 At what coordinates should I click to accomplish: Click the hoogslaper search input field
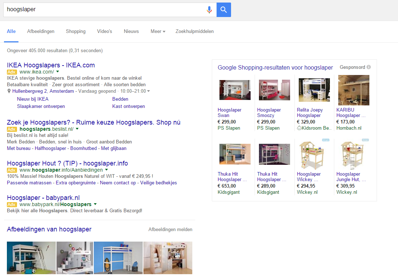pyautogui.click(x=104, y=10)
